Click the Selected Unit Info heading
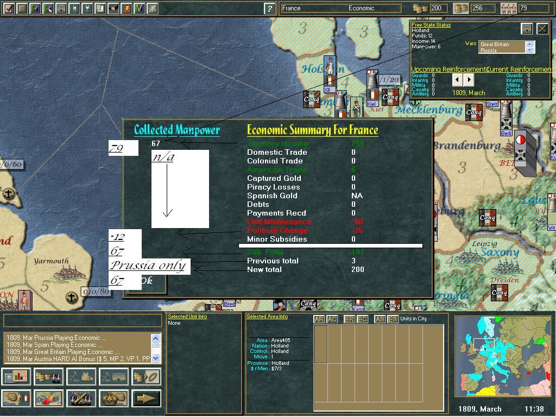 click(x=187, y=317)
